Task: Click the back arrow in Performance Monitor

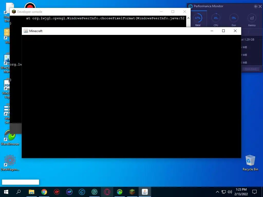Action: pyautogui.click(x=256, y=6)
